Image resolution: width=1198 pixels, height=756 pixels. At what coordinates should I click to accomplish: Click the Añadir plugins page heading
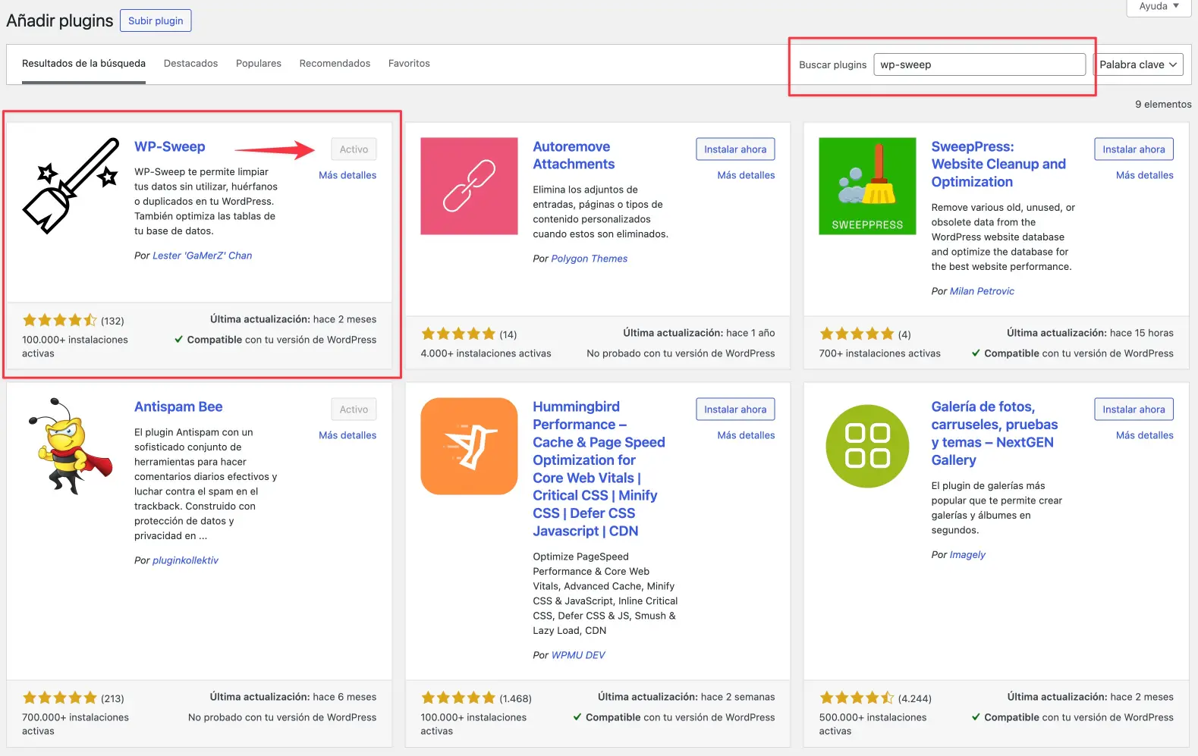tap(60, 20)
